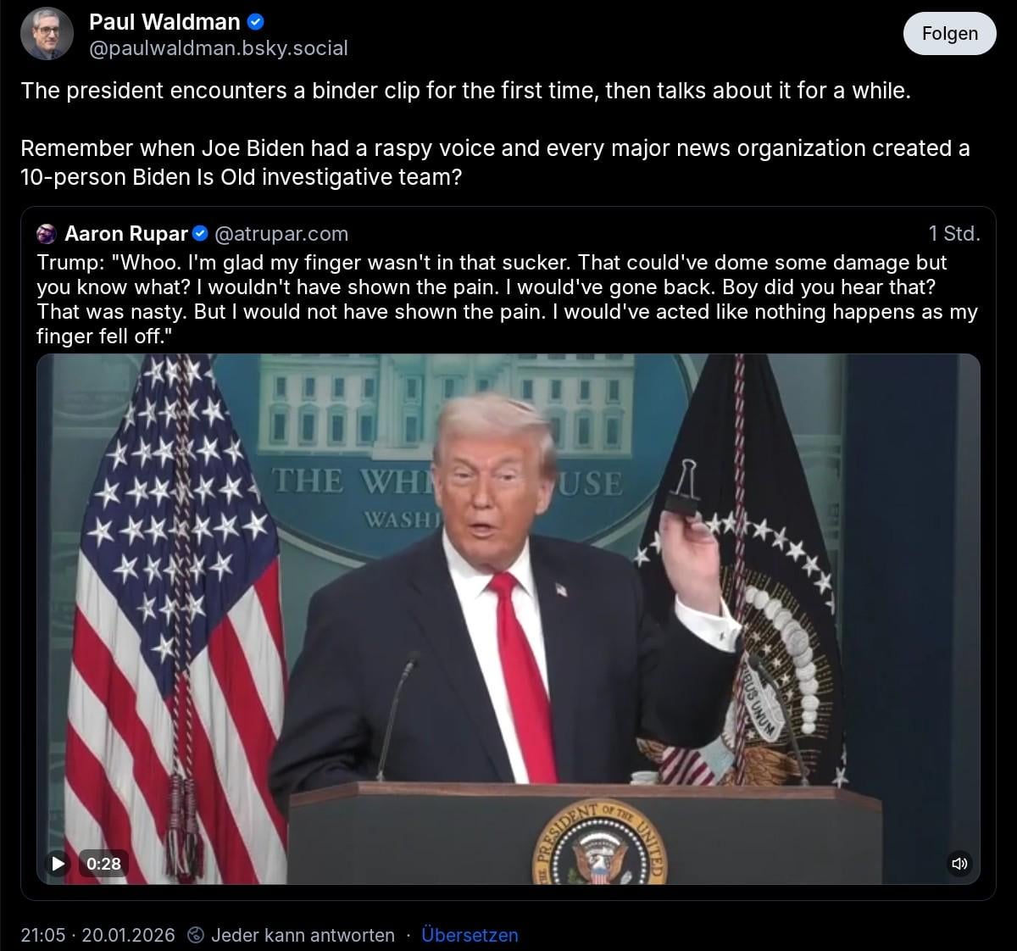Click Aaron Rupar's verified checkmark
Viewport: 1017px width, 951px height.
201,233
